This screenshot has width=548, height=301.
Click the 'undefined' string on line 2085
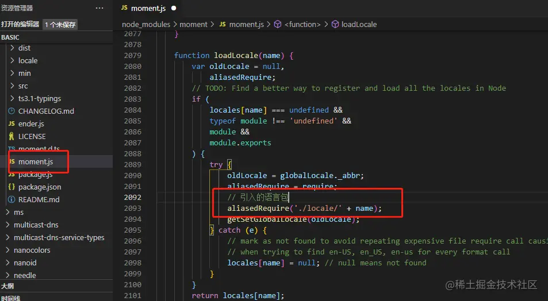pyautogui.click(x=313, y=121)
